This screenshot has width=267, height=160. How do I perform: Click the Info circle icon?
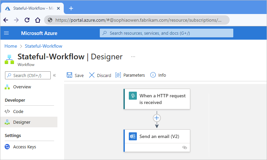153,75
